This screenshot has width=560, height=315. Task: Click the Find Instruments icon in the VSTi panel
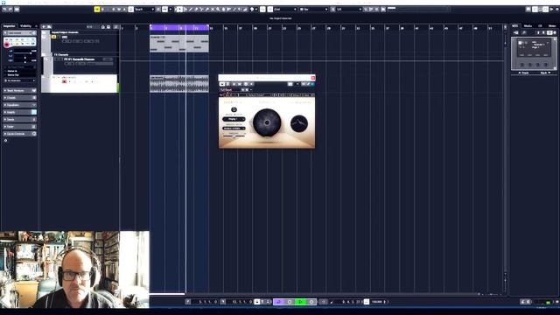[x=523, y=32]
